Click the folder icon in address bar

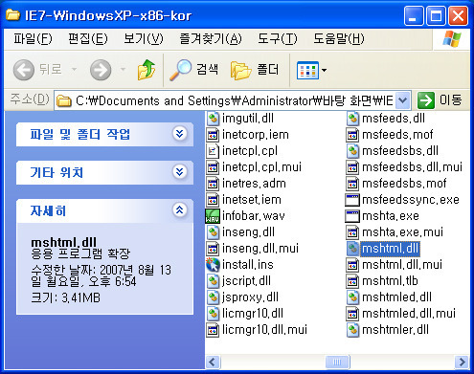click(x=64, y=101)
